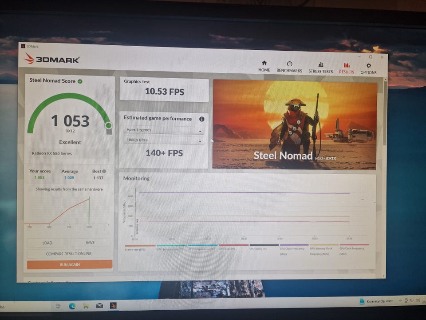
Task: Toggle GPU Clock Frequency legend entry
Action: [354, 250]
